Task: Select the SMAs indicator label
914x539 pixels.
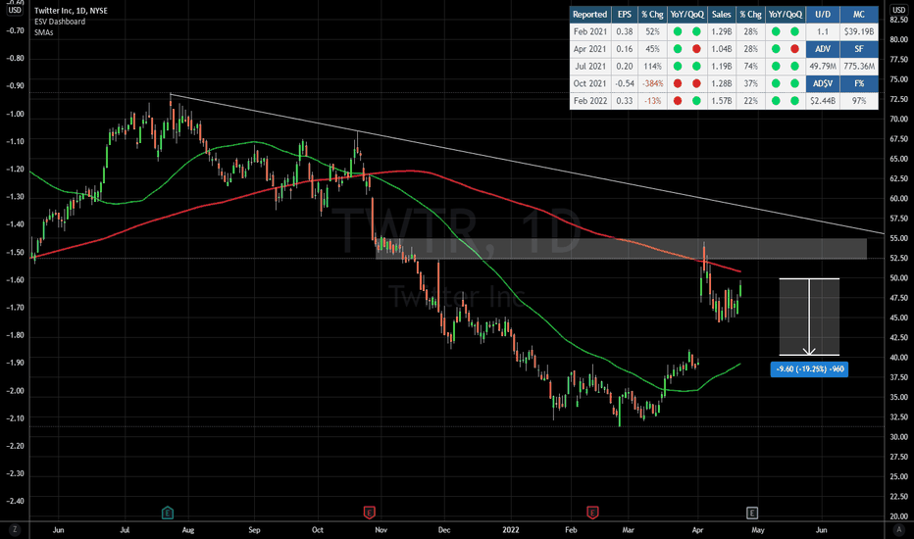Action: [44, 32]
